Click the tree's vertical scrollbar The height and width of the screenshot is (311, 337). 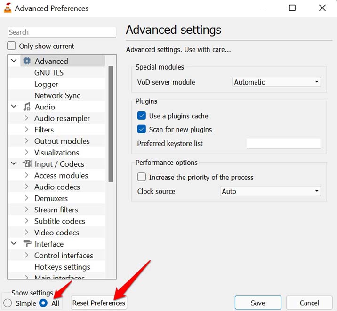(111, 122)
